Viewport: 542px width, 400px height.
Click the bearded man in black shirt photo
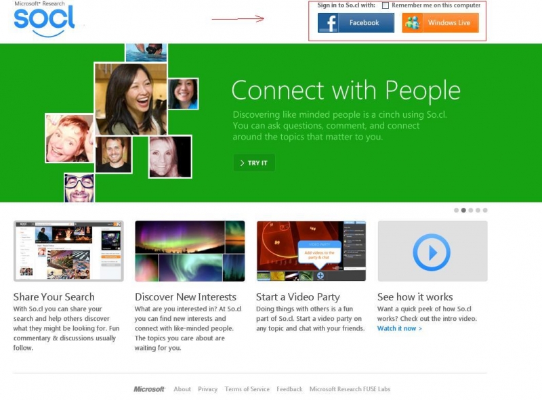[113, 154]
